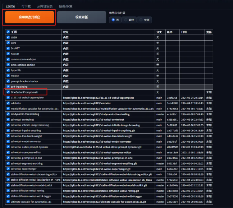Toggle the sd-webui-oldsix-prompt-dynamic checkbox
The image size is (233, 208).
(8, 147)
